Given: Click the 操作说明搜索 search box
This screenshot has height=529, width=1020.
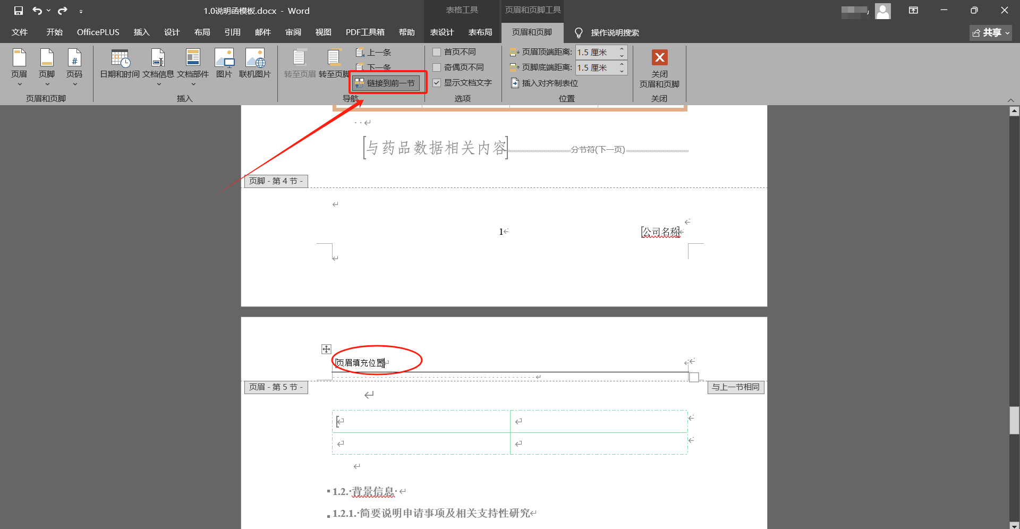Looking at the screenshot, I should point(615,33).
